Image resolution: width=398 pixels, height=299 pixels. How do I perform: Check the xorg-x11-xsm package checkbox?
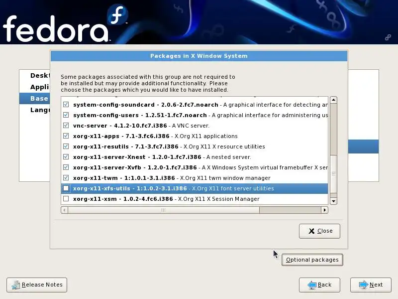coord(66,198)
